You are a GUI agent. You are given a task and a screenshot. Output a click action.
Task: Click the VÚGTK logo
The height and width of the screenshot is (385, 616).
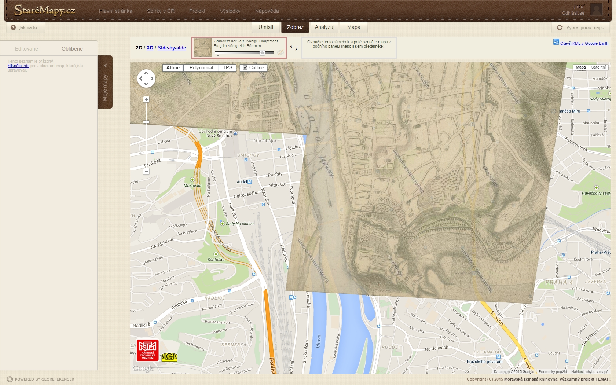pyautogui.click(x=169, y=356)
